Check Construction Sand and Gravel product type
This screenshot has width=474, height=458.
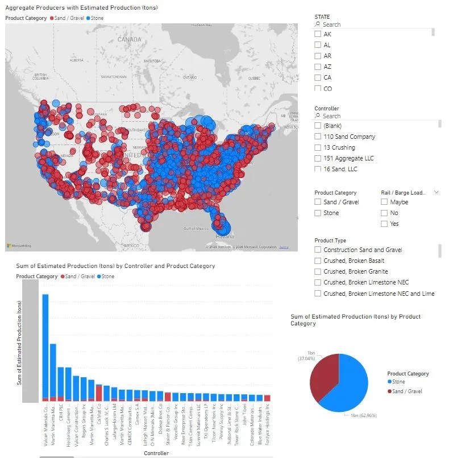pyautogui.click(x=318, y=250)
